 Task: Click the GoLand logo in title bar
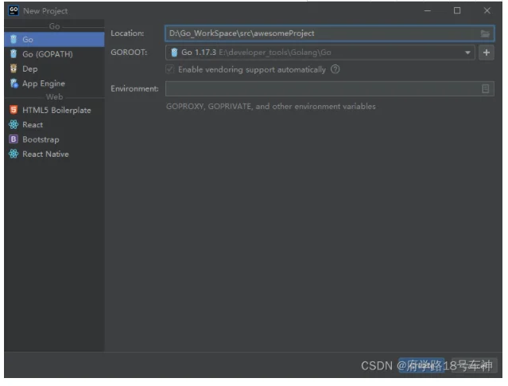tap(14, 10)
